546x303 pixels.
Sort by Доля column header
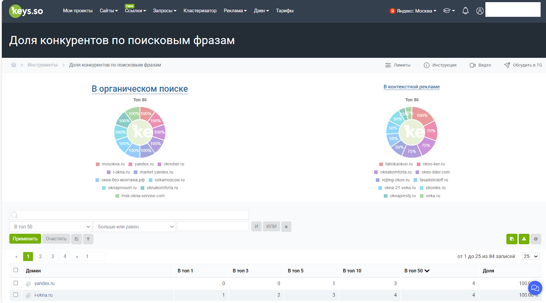point(488,271)
